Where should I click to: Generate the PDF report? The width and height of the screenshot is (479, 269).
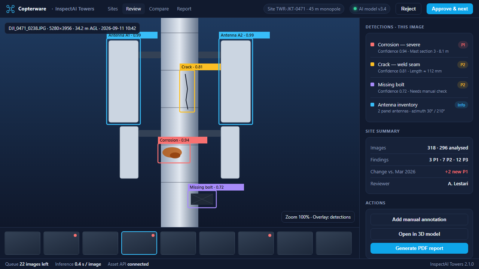[x=419, y=248]
